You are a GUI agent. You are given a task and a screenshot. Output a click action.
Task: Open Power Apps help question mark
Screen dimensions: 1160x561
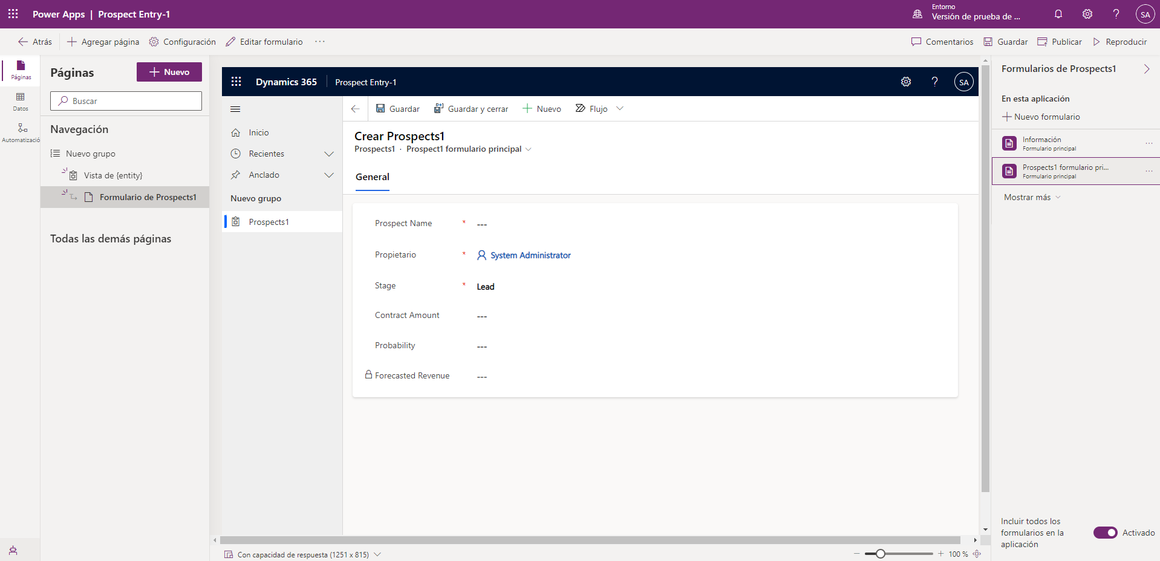pyautogui.click(x=1116, y=14)
